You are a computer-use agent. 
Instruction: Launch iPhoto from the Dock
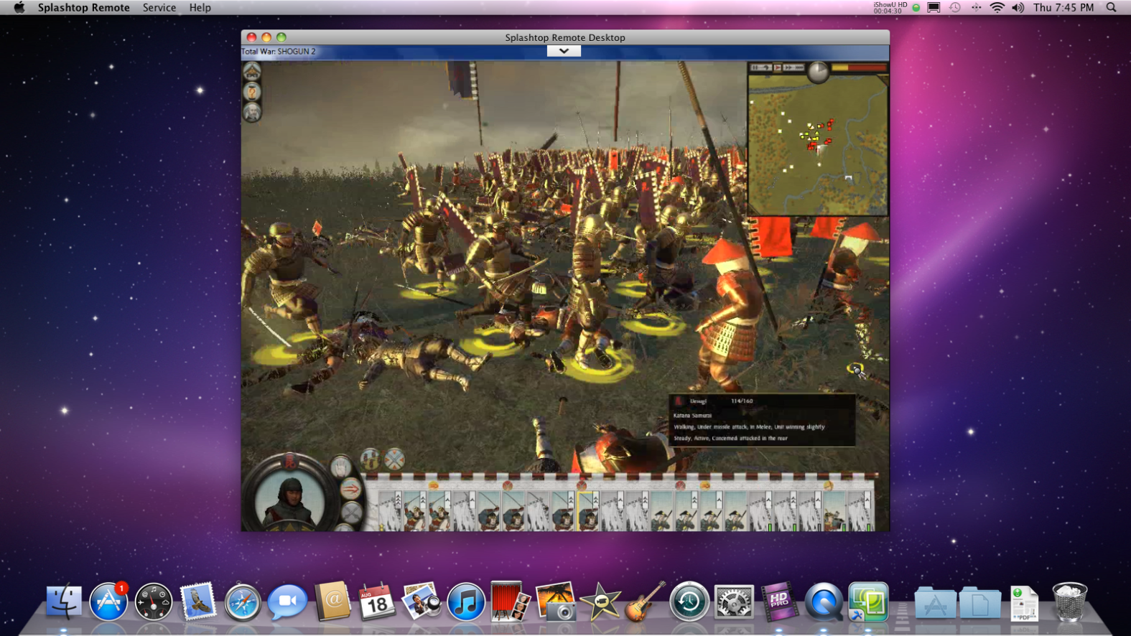coord(421,601)
